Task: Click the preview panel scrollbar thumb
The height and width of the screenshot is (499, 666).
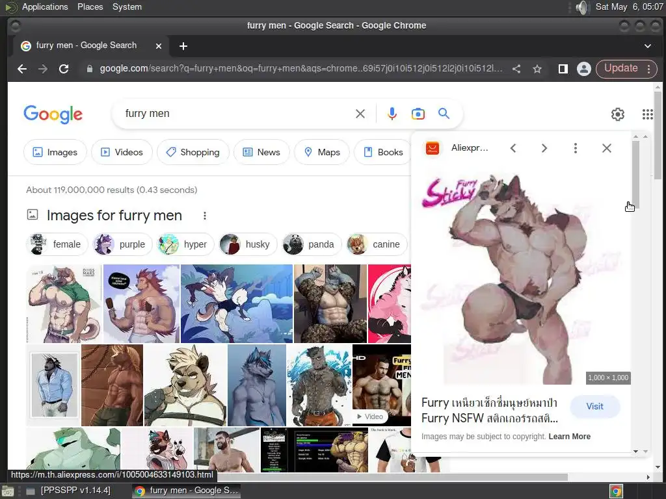Action: pos(635,174)
